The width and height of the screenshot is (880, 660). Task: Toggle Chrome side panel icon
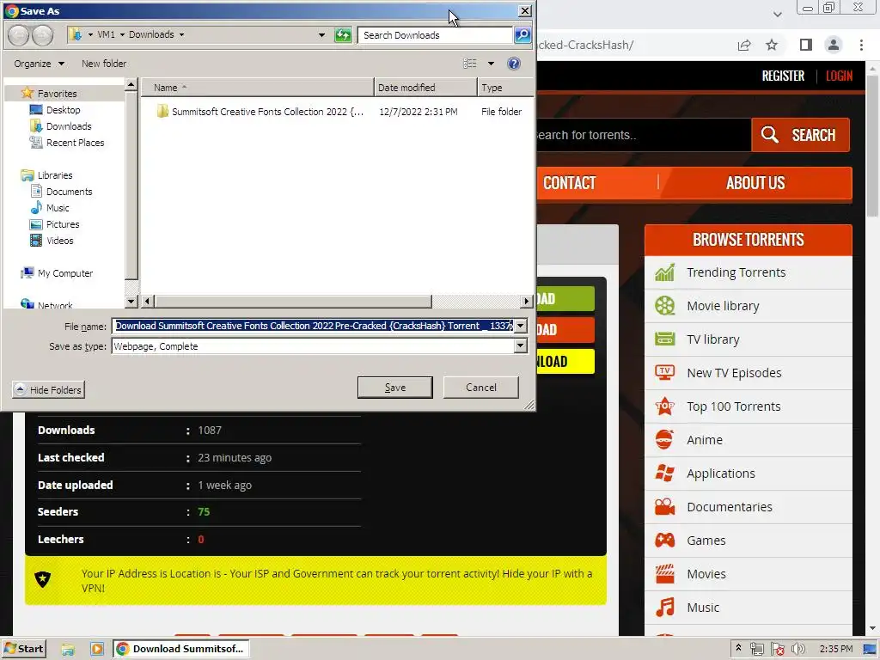805,45
